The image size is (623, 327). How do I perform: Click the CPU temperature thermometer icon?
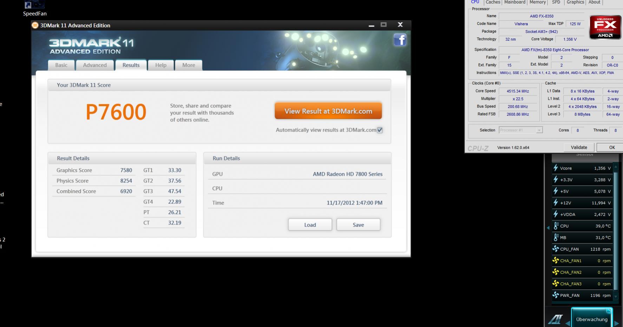[556, 226]
